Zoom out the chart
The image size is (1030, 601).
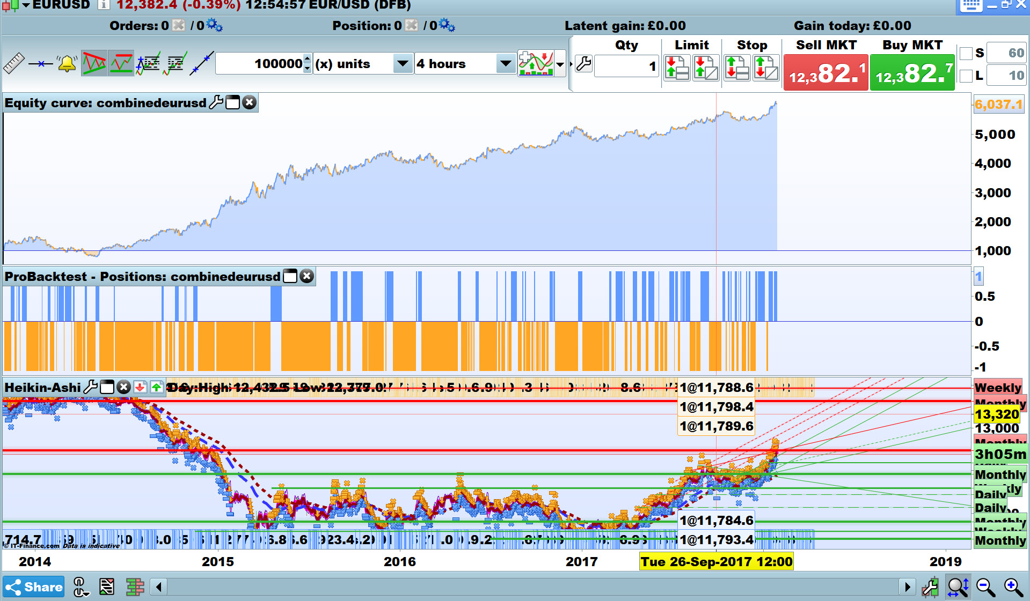tap(986, 587)
